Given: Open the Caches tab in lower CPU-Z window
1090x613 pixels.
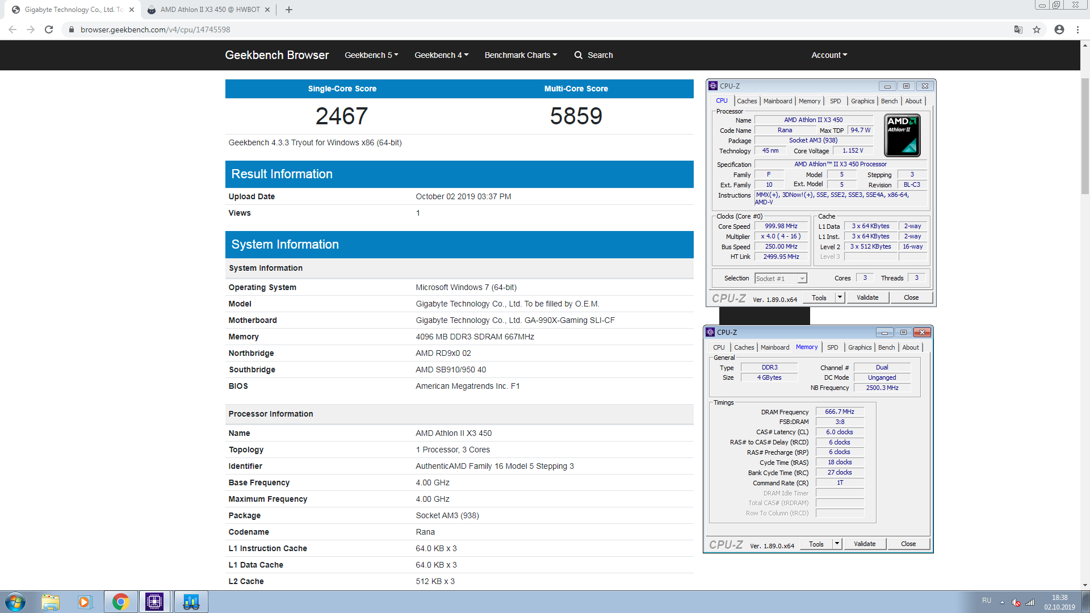Looking at the screenshot, I should click(744, 347).
